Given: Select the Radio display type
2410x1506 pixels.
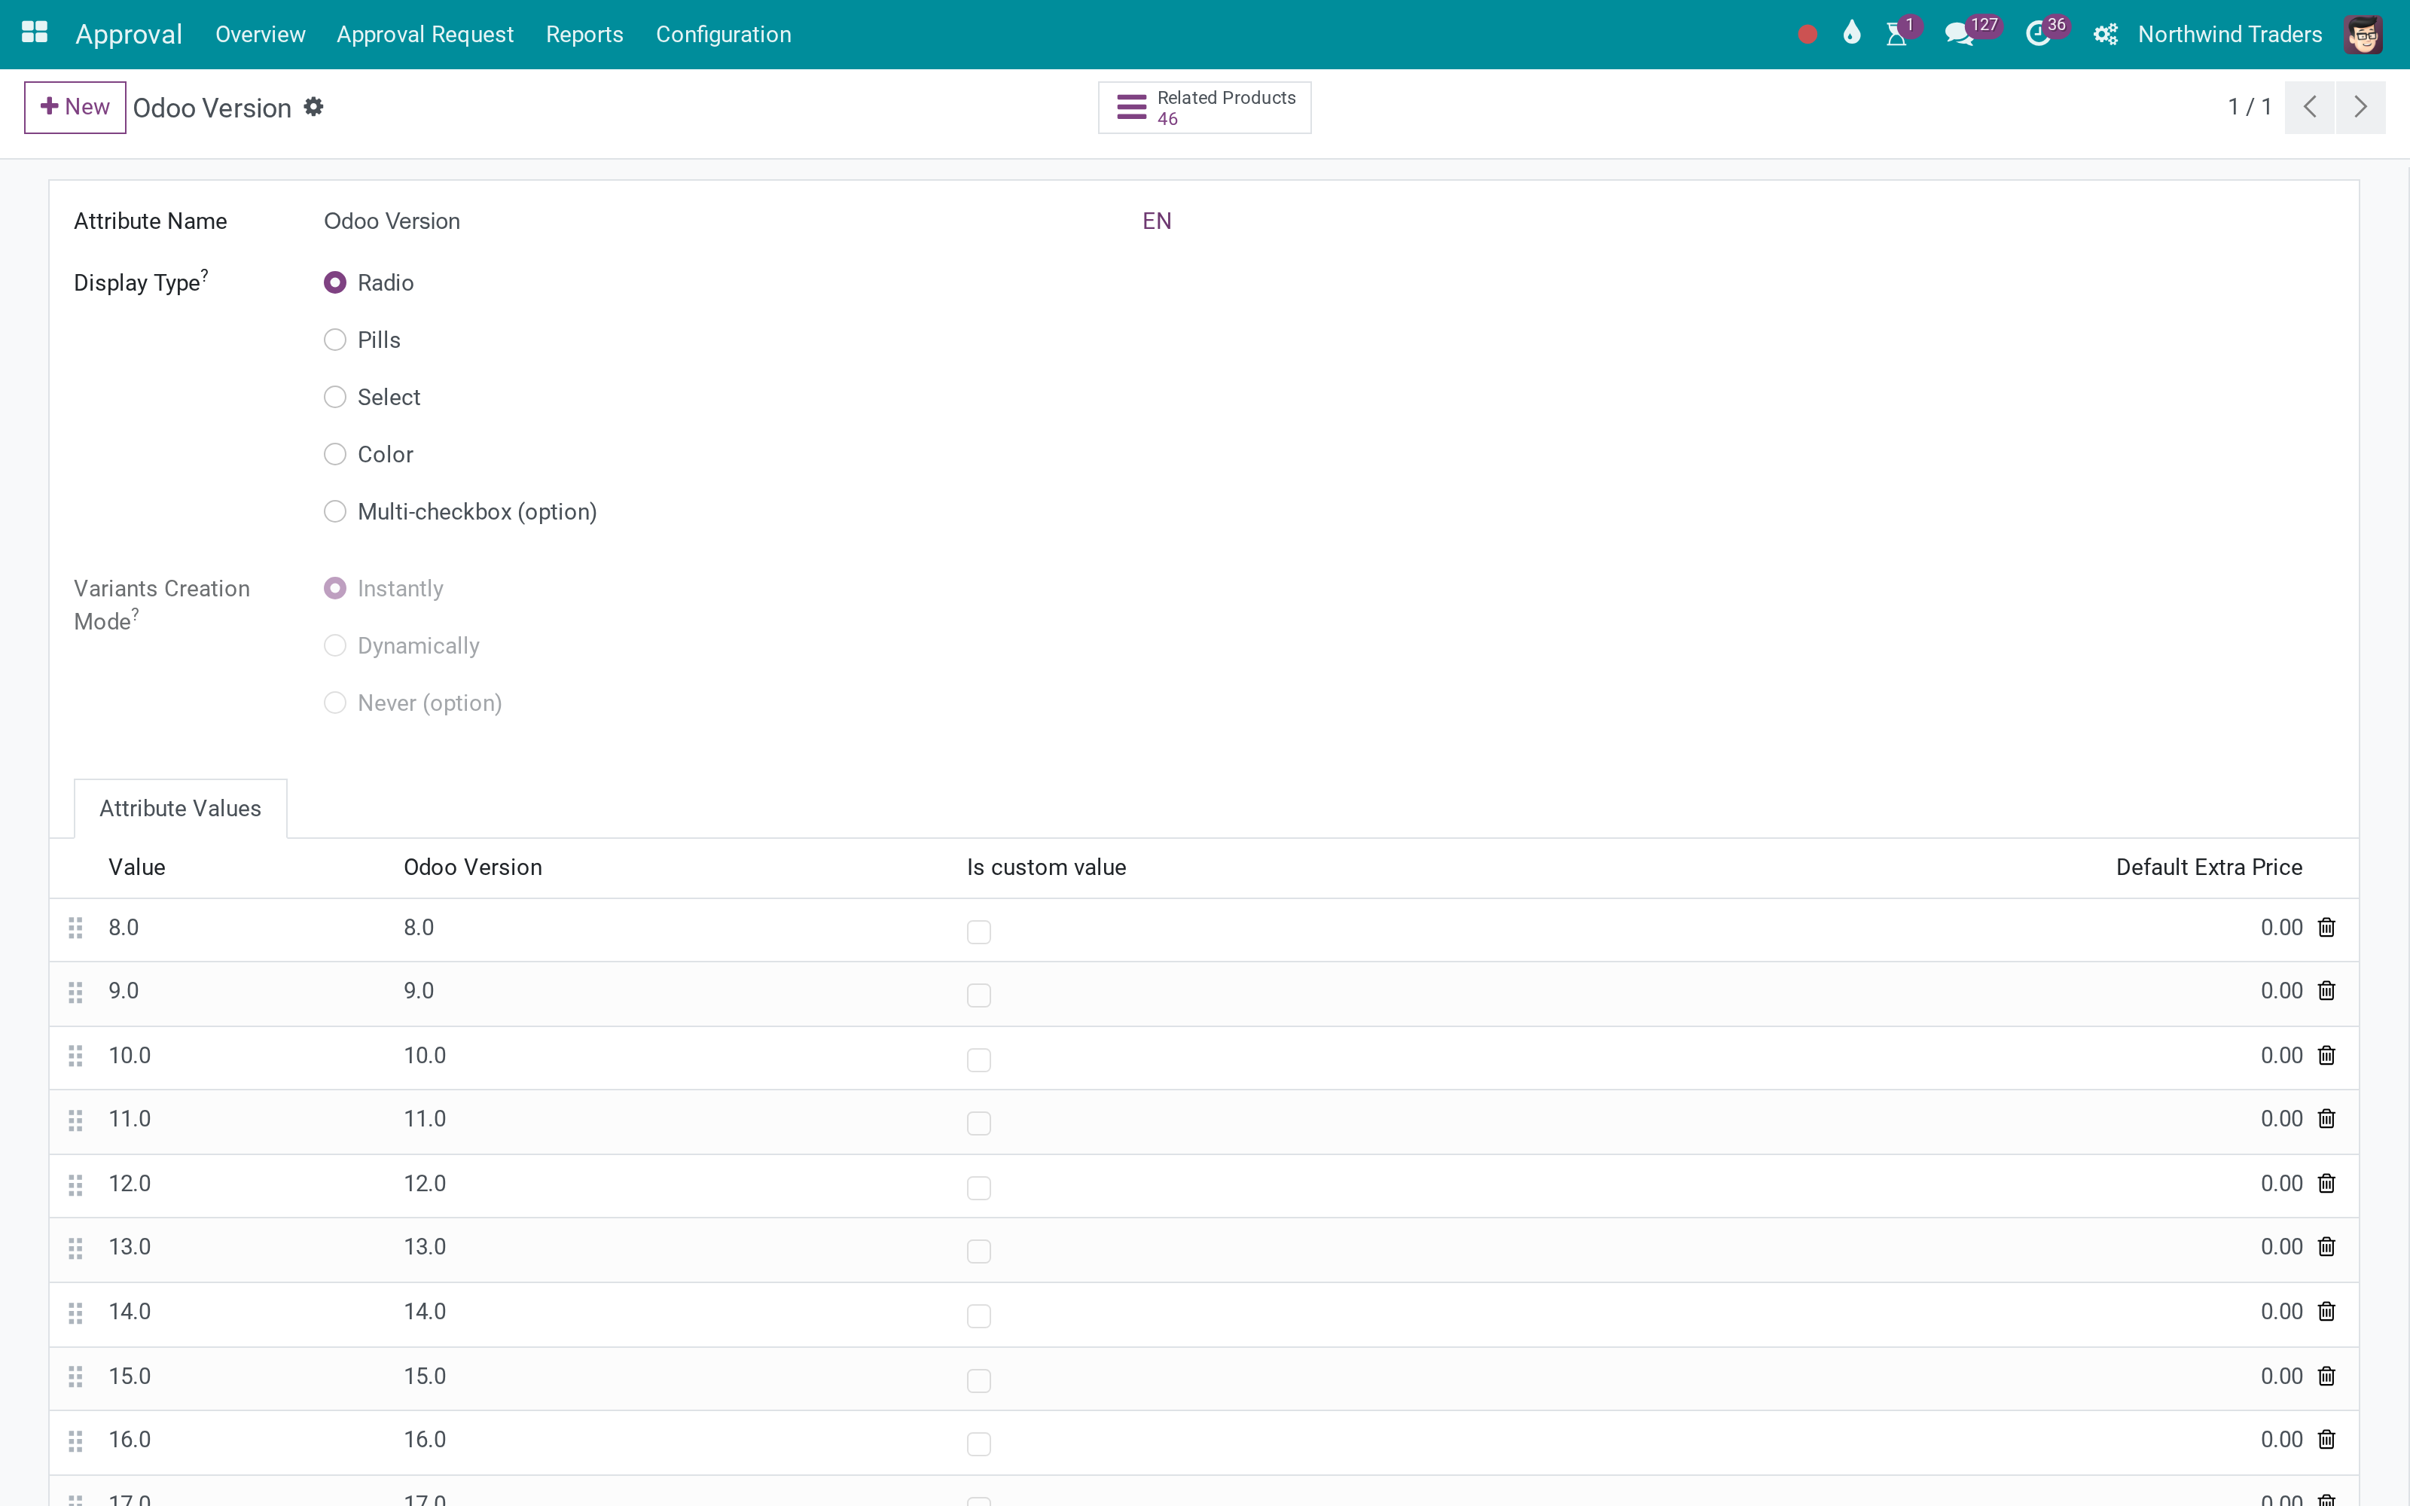Looking at the screenshot, I should tap(336, 283).
